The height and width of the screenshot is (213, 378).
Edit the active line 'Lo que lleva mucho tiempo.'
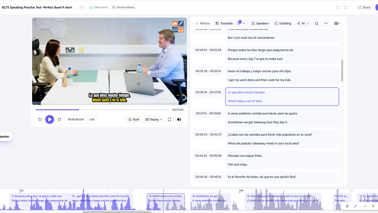coord(247,92)
